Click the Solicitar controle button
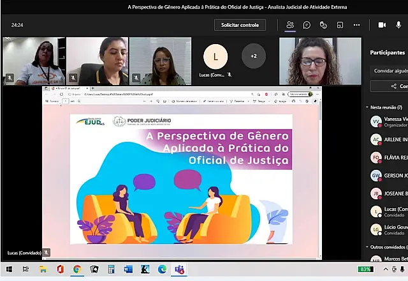 (x=240, y=25)
